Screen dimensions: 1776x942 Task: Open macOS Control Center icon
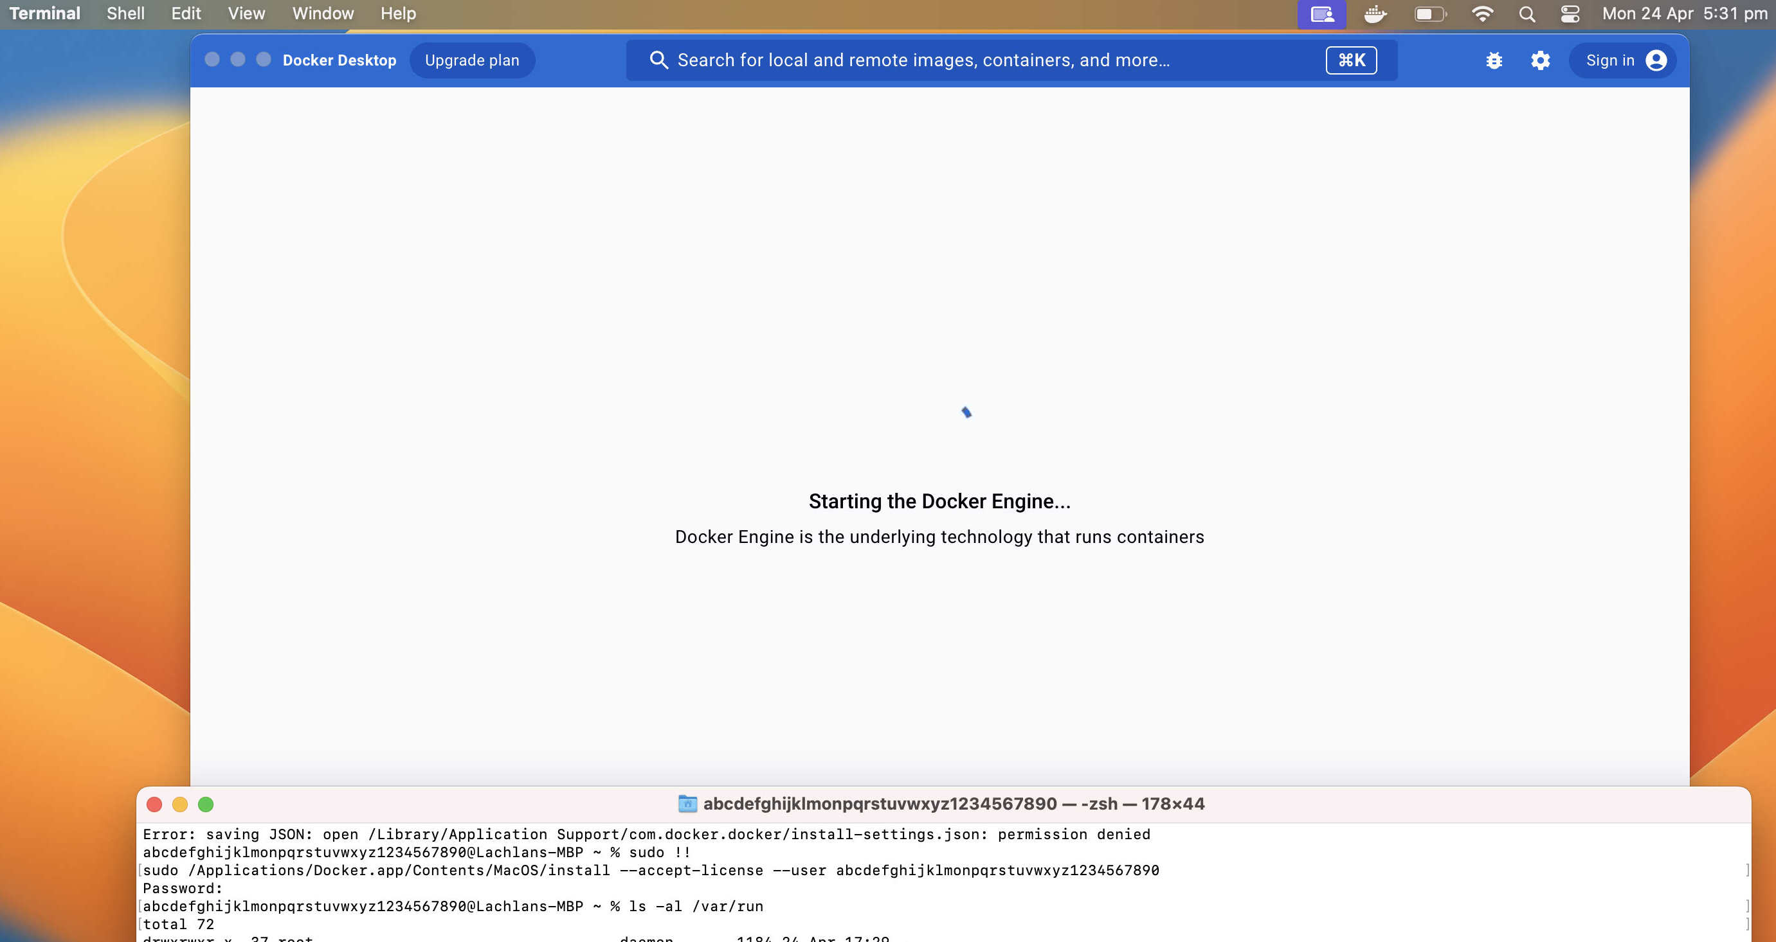click(1570, 13)
